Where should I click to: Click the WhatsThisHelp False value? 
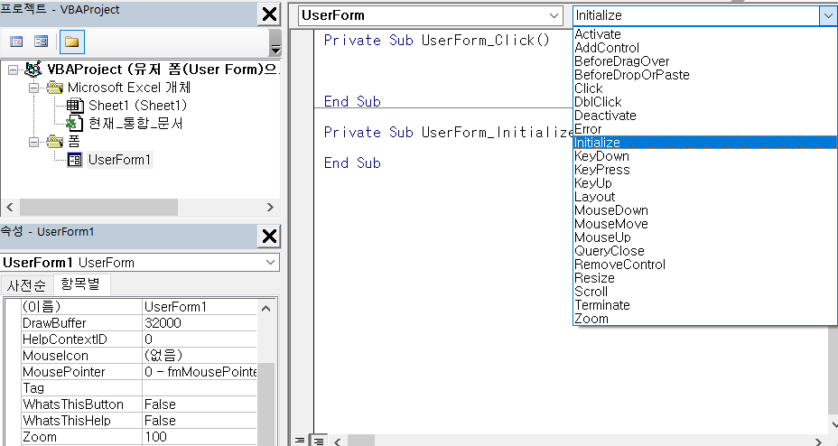(200, 421)
